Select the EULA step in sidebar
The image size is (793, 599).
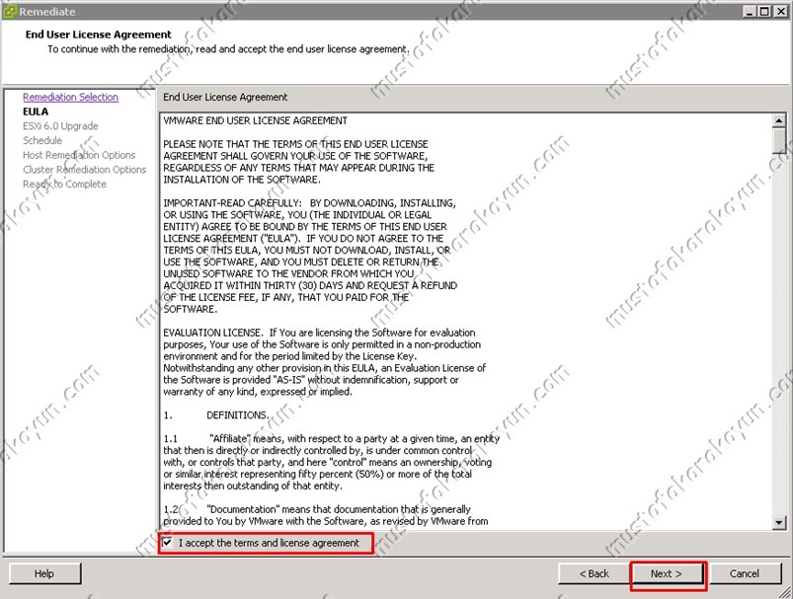(36, 112)
